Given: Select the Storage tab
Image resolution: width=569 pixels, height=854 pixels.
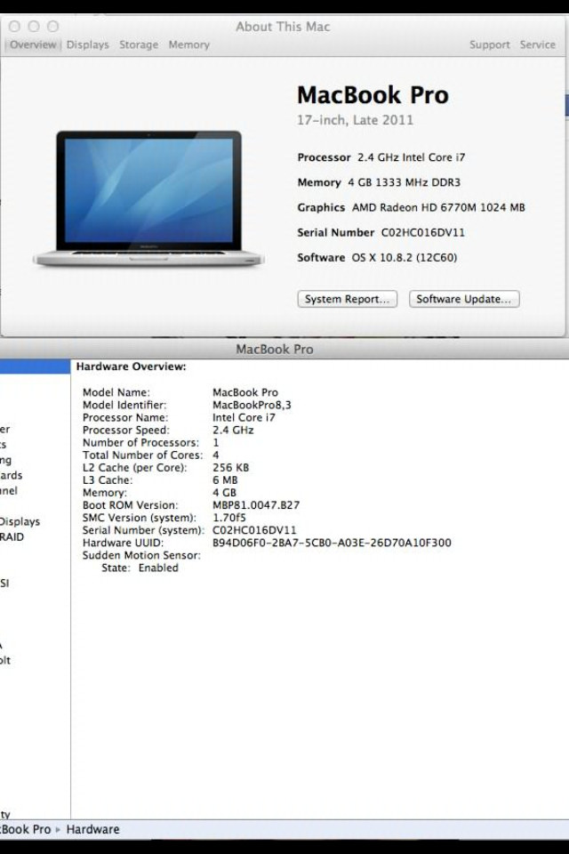Looking at the screenshot, I should click(x=139, y=44).
